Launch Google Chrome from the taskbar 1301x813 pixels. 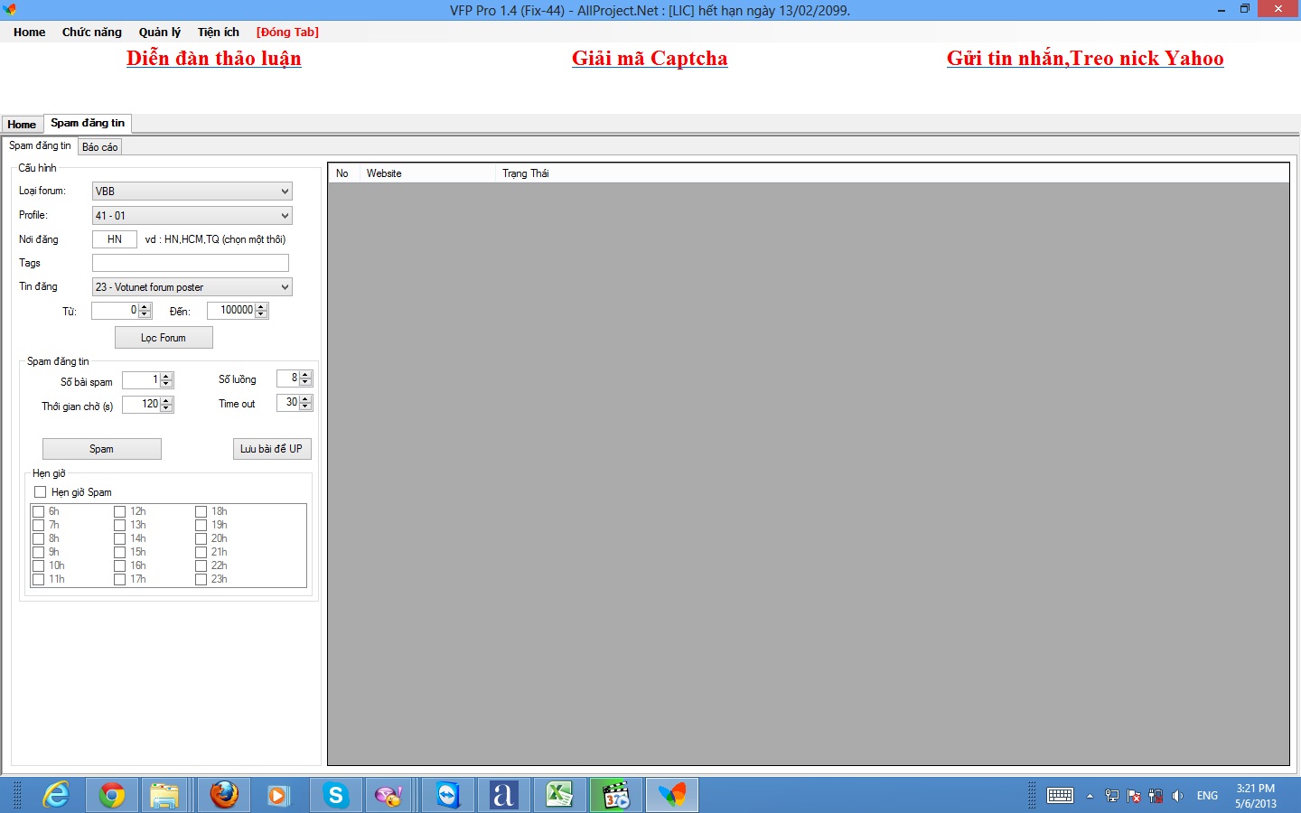[112, 795]
